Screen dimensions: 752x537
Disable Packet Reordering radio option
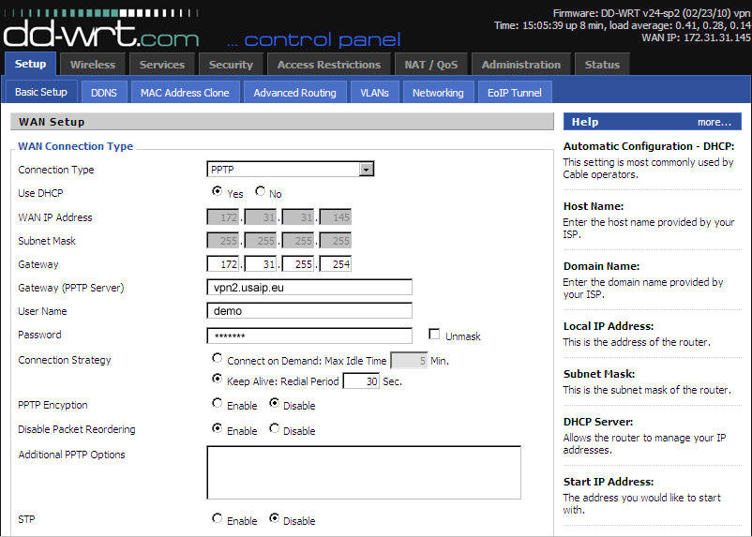pos(275,429)
